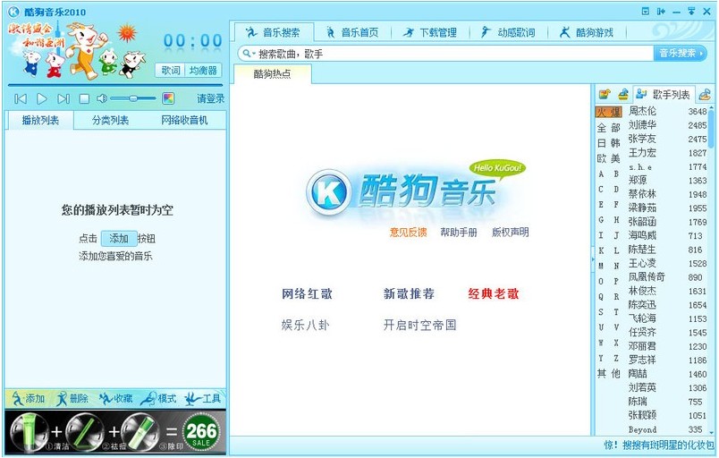Select the 全部 all singers filter
The image size is (719, 458).
[x=608, y=128]
